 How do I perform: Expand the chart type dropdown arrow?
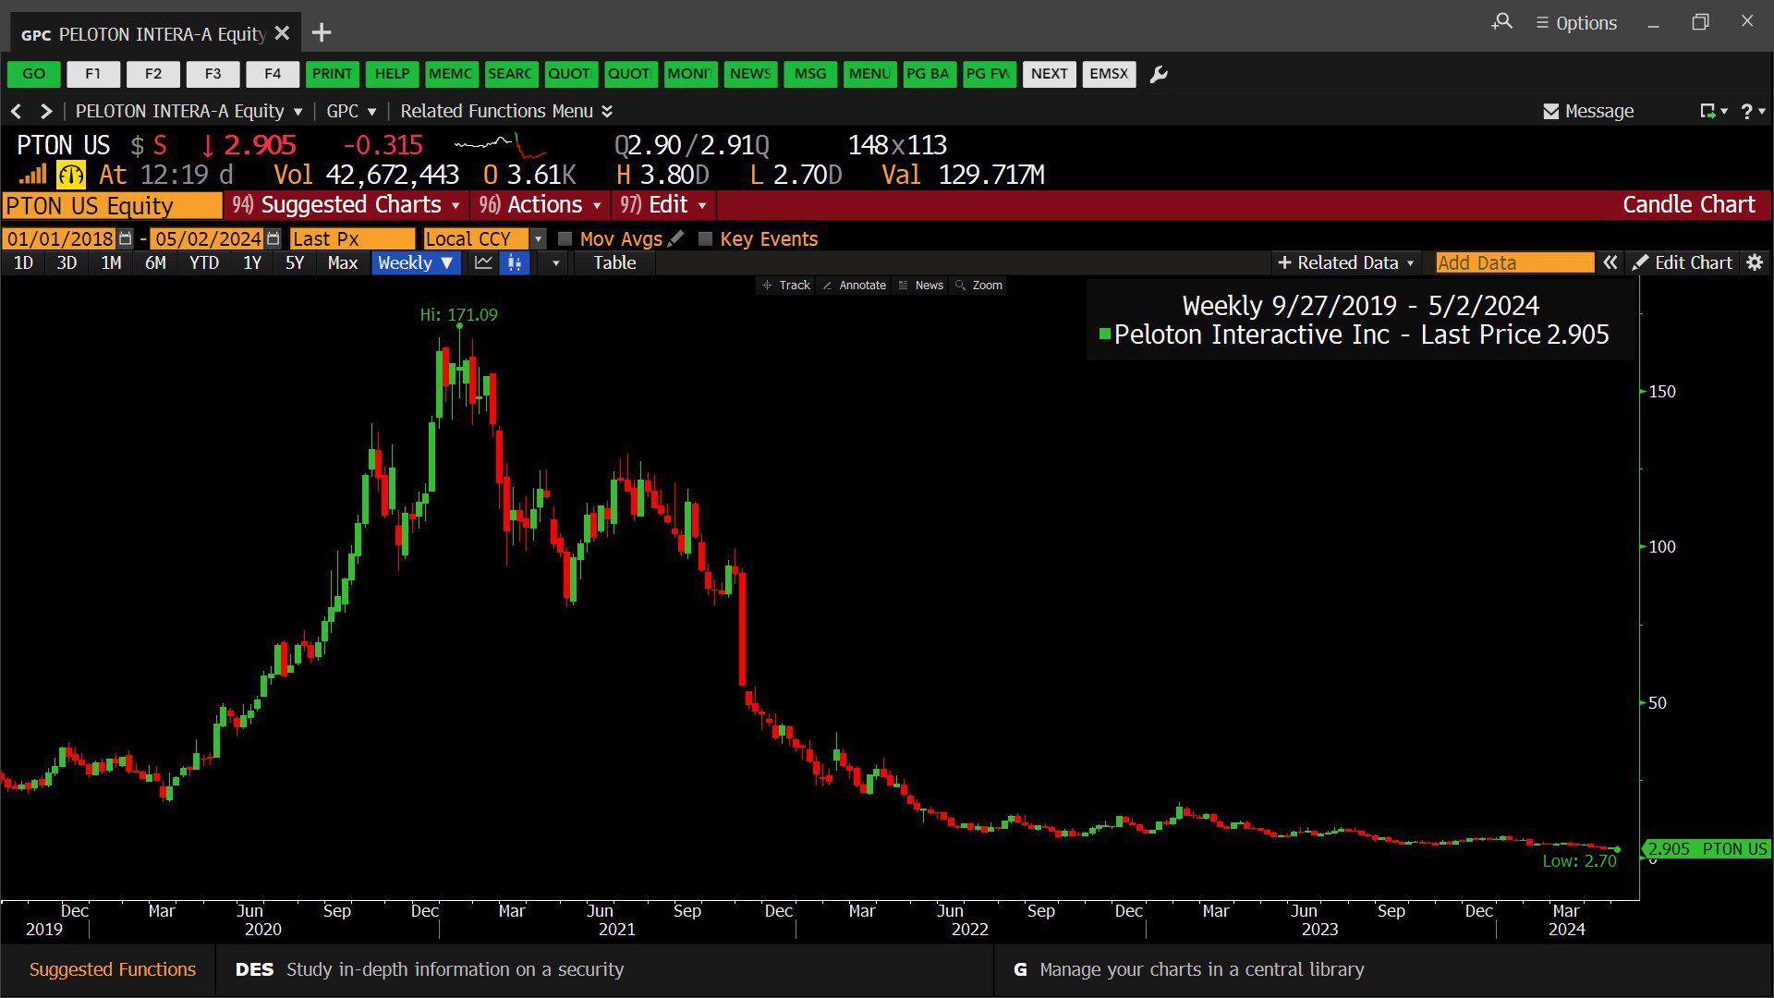[x=555, y=263]
